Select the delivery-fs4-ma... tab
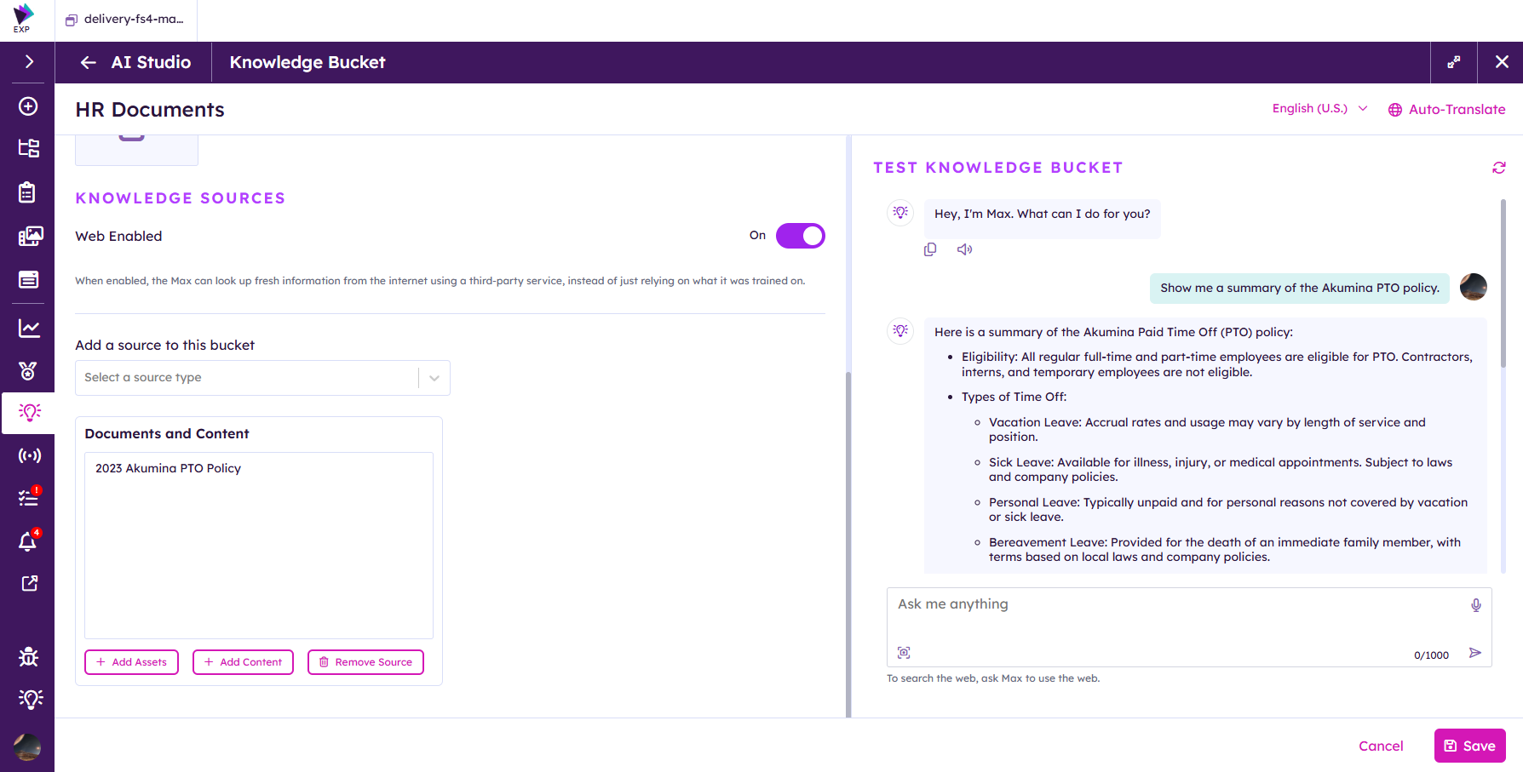 point(125,20)
